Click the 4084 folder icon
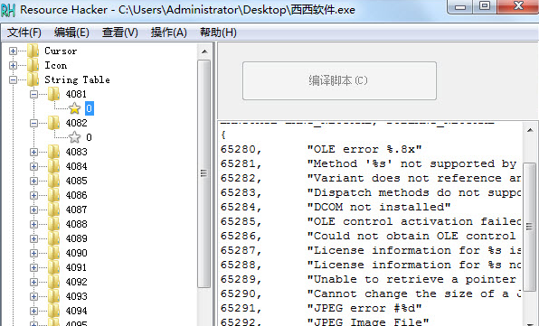This screenshot has height=326, width=539. (53, 166)
